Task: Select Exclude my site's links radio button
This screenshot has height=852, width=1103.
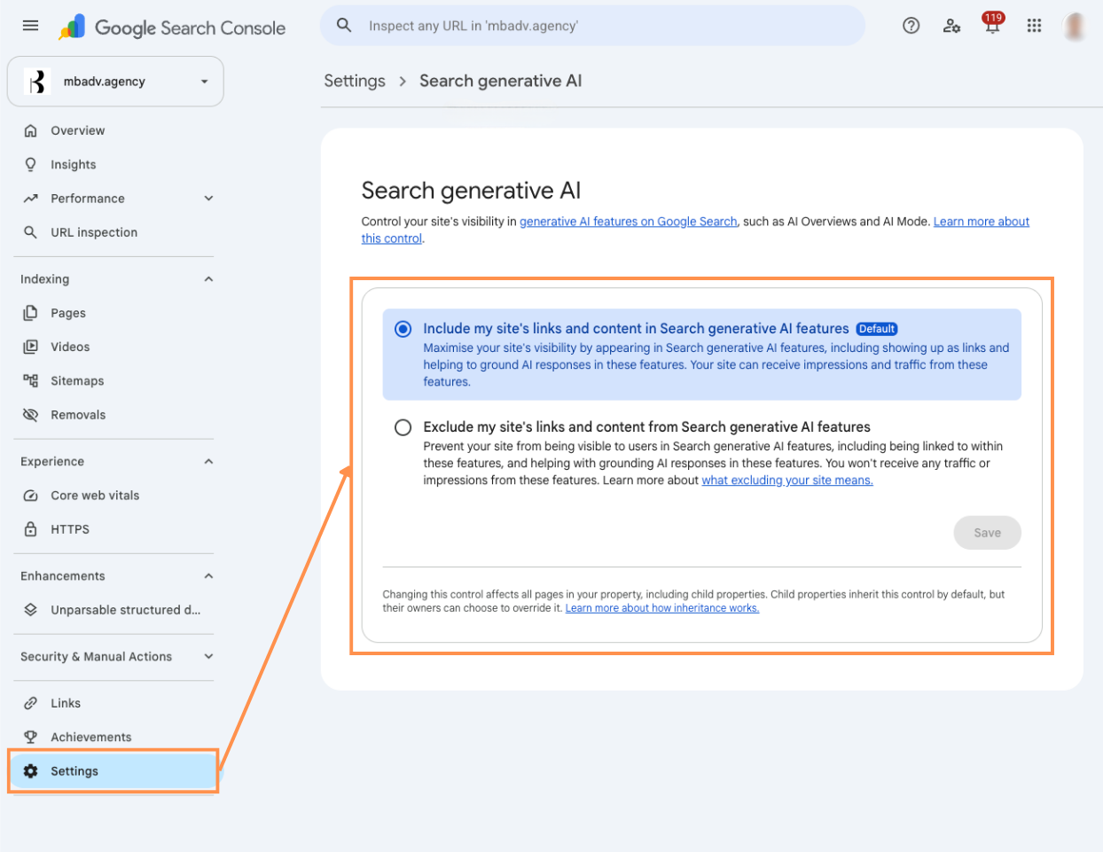Action: click(x=403, y=427)
